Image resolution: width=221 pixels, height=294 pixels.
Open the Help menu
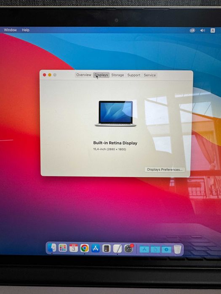tap(26, 30)
